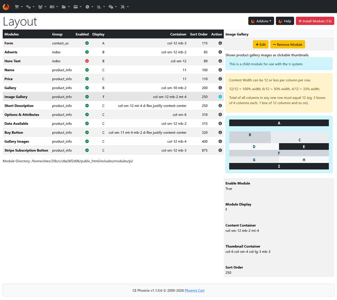The image size is (337, 300).
Task: Select the Hero Text module name
Action: (x=13, y=61)
